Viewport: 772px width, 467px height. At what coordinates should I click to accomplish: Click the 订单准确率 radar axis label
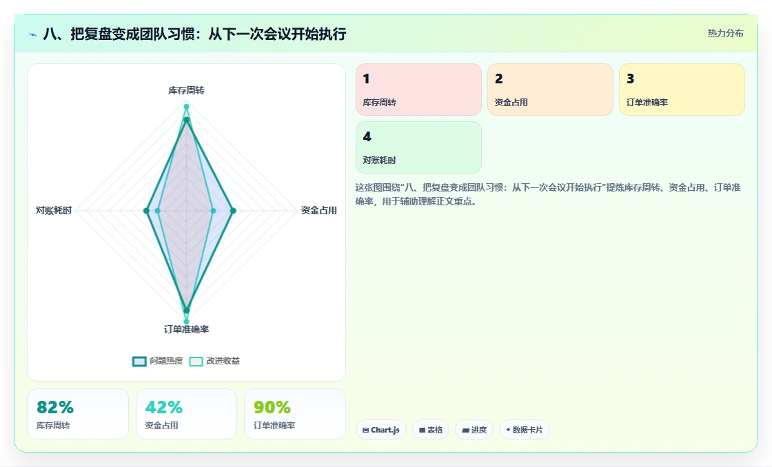[x=186, y=329]
